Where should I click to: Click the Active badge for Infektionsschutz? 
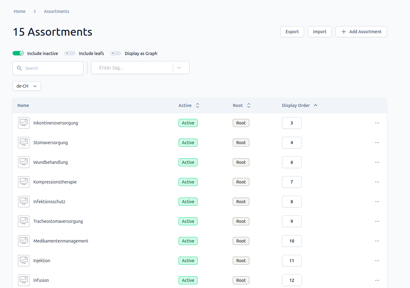pos(188,202)
